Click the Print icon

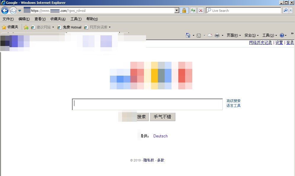217,35
